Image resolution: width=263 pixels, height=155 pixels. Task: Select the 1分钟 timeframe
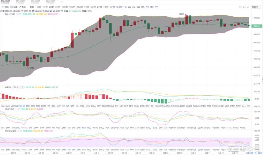pos(45,7)
